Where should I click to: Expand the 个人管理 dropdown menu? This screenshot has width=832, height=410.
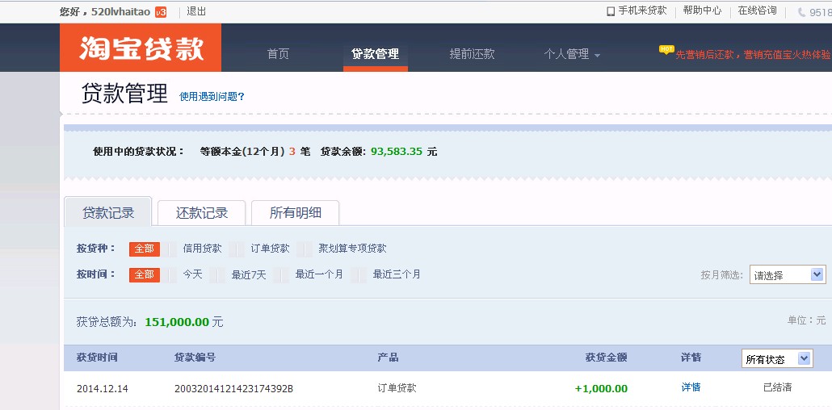point(572,54)
